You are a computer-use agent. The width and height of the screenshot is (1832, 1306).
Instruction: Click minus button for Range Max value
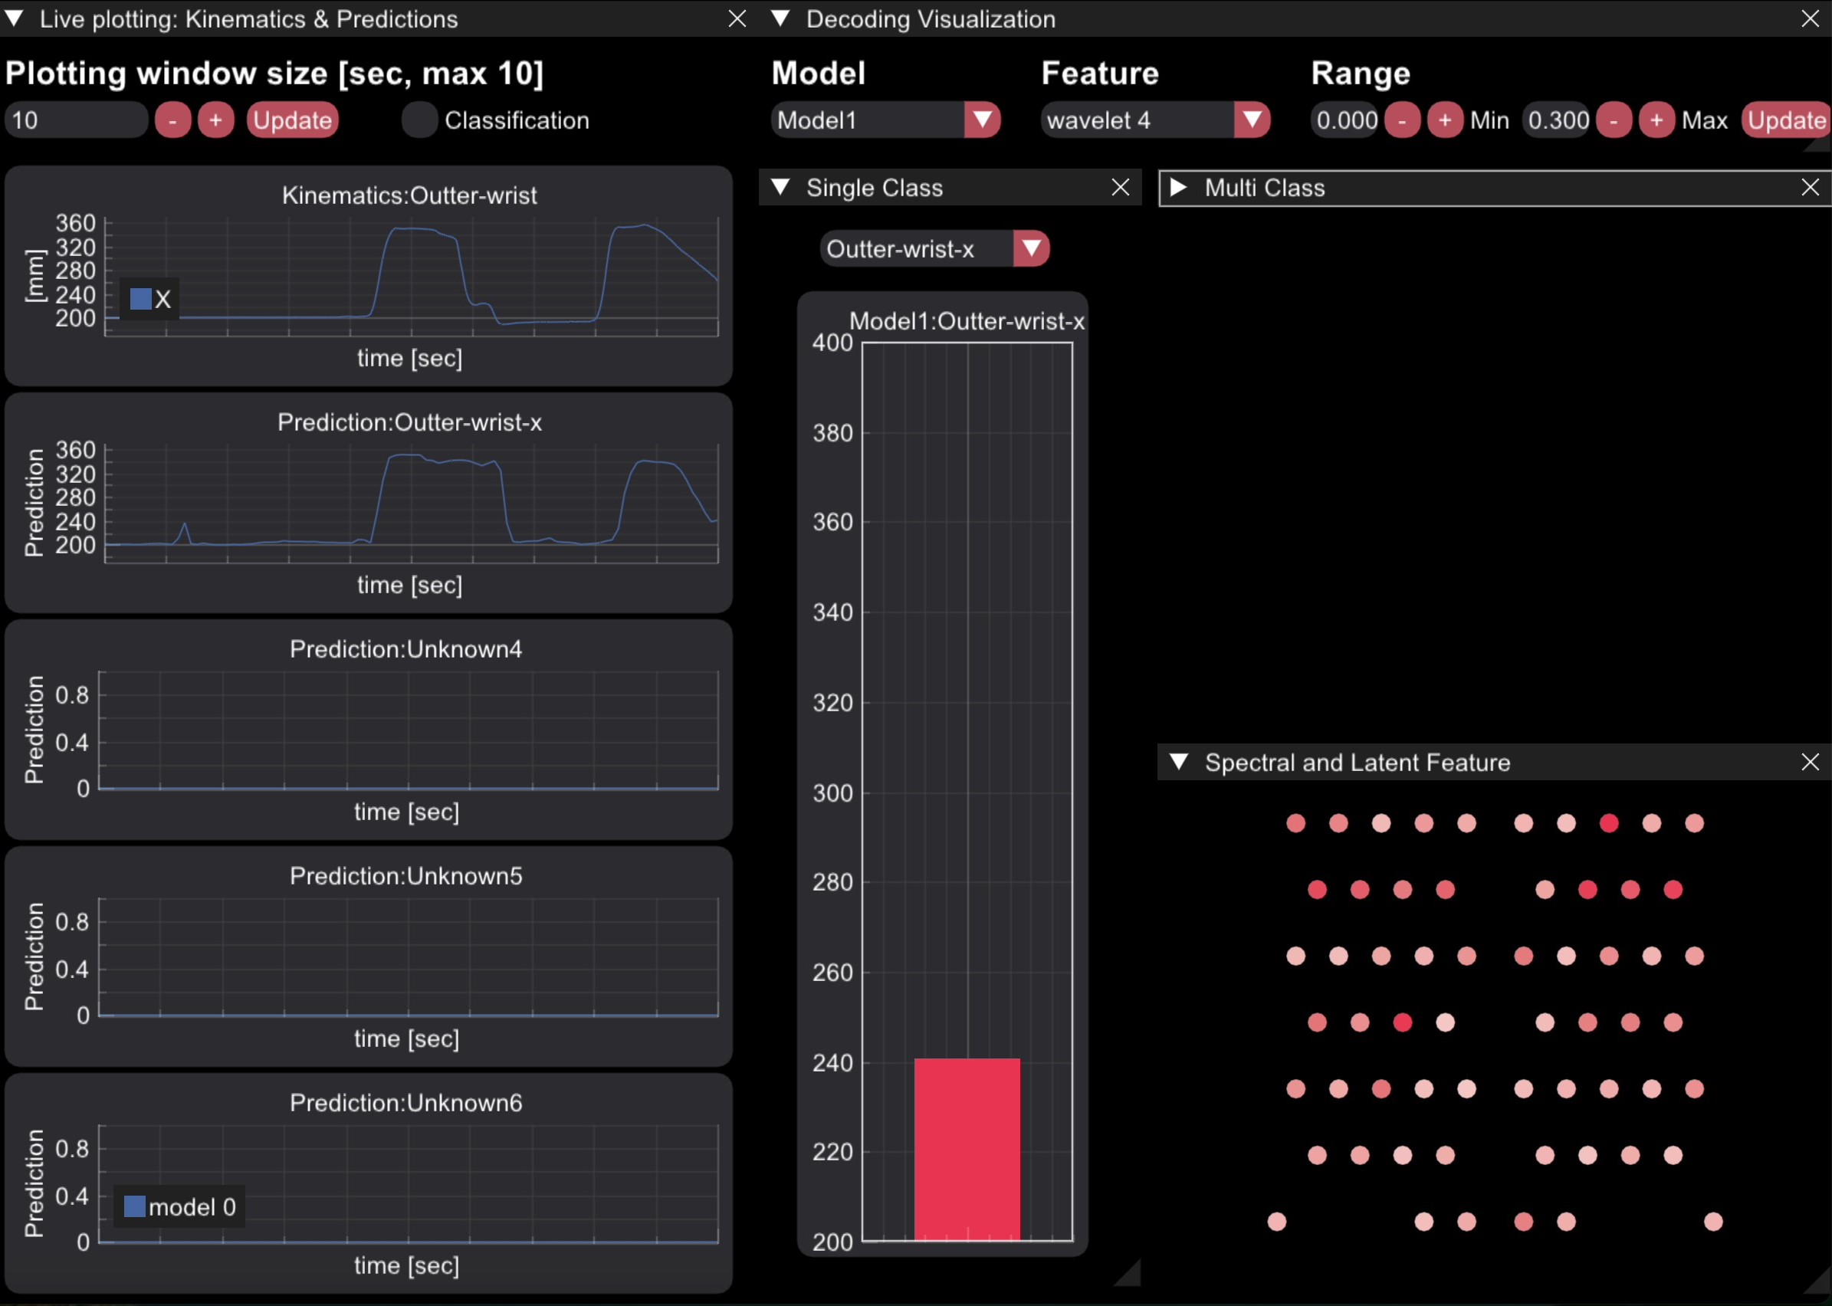coord(1614,120)
